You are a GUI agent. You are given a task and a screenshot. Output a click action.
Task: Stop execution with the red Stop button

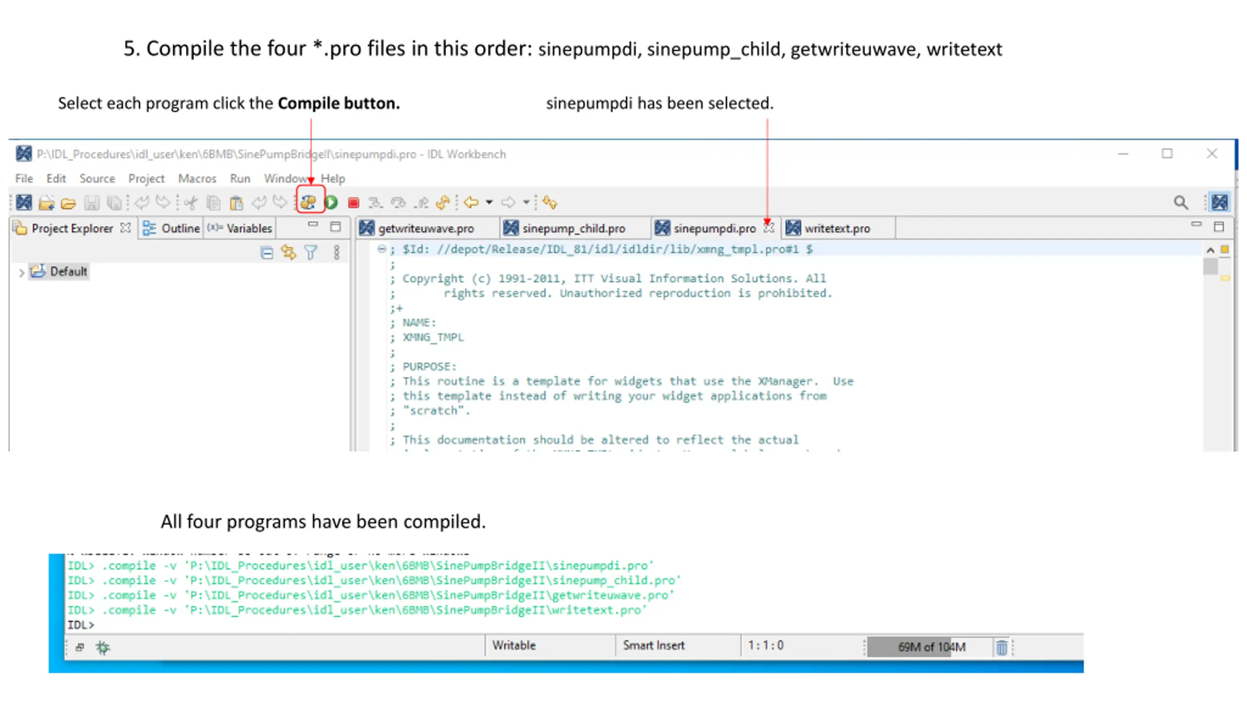pos(354,203)
